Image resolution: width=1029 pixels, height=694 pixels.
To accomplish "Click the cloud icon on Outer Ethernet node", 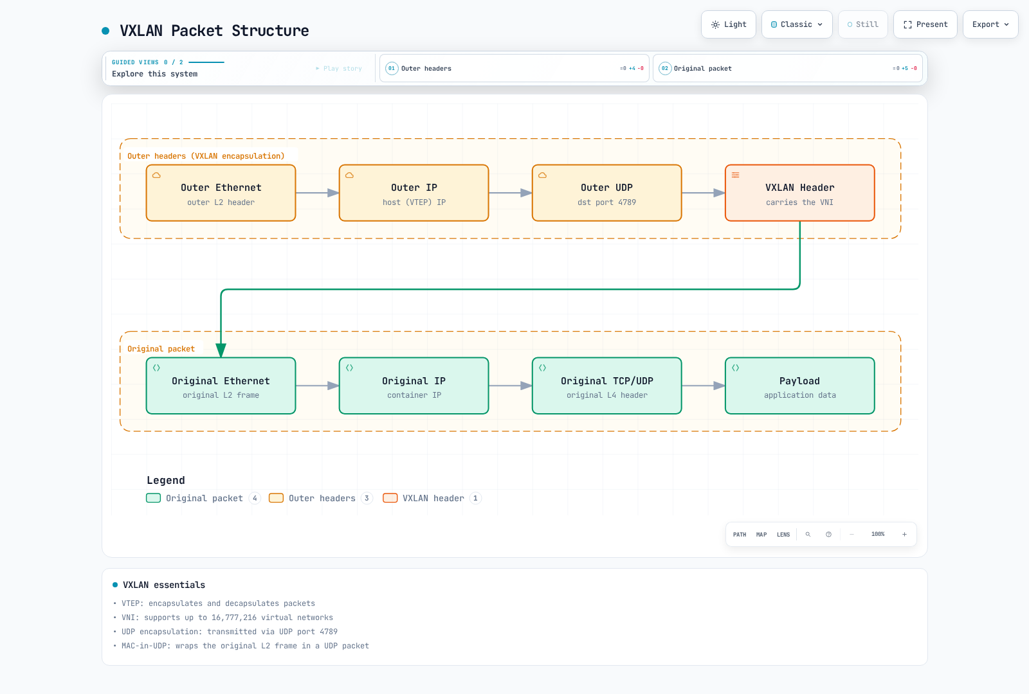I will [156, 175].
